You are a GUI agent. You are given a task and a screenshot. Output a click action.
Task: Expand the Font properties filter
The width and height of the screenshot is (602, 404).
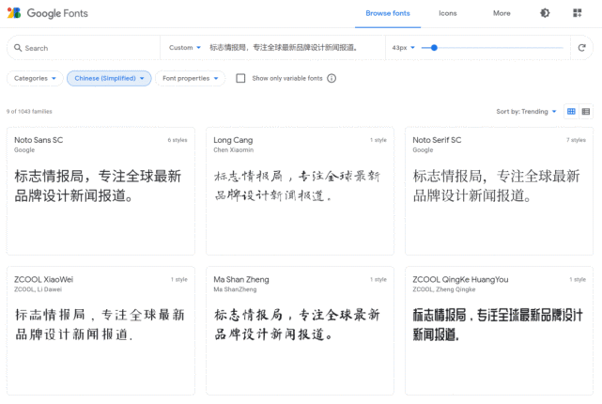pos(190,78)
